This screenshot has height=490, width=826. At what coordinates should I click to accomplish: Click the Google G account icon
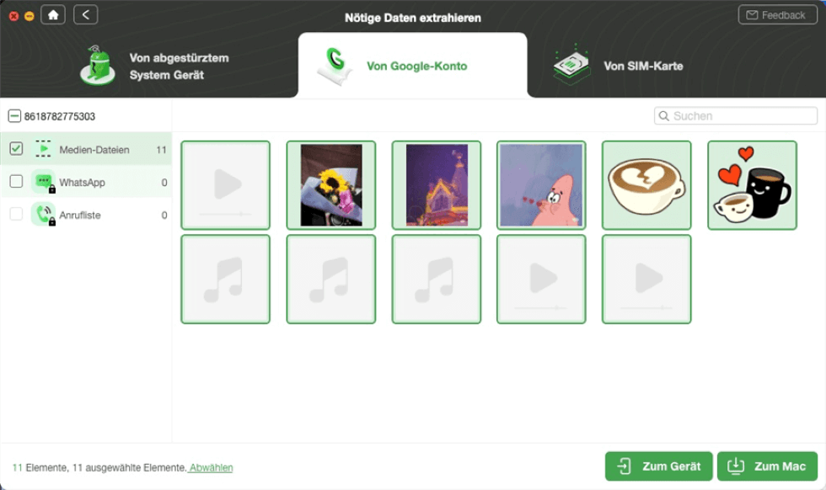coord(335,66)
